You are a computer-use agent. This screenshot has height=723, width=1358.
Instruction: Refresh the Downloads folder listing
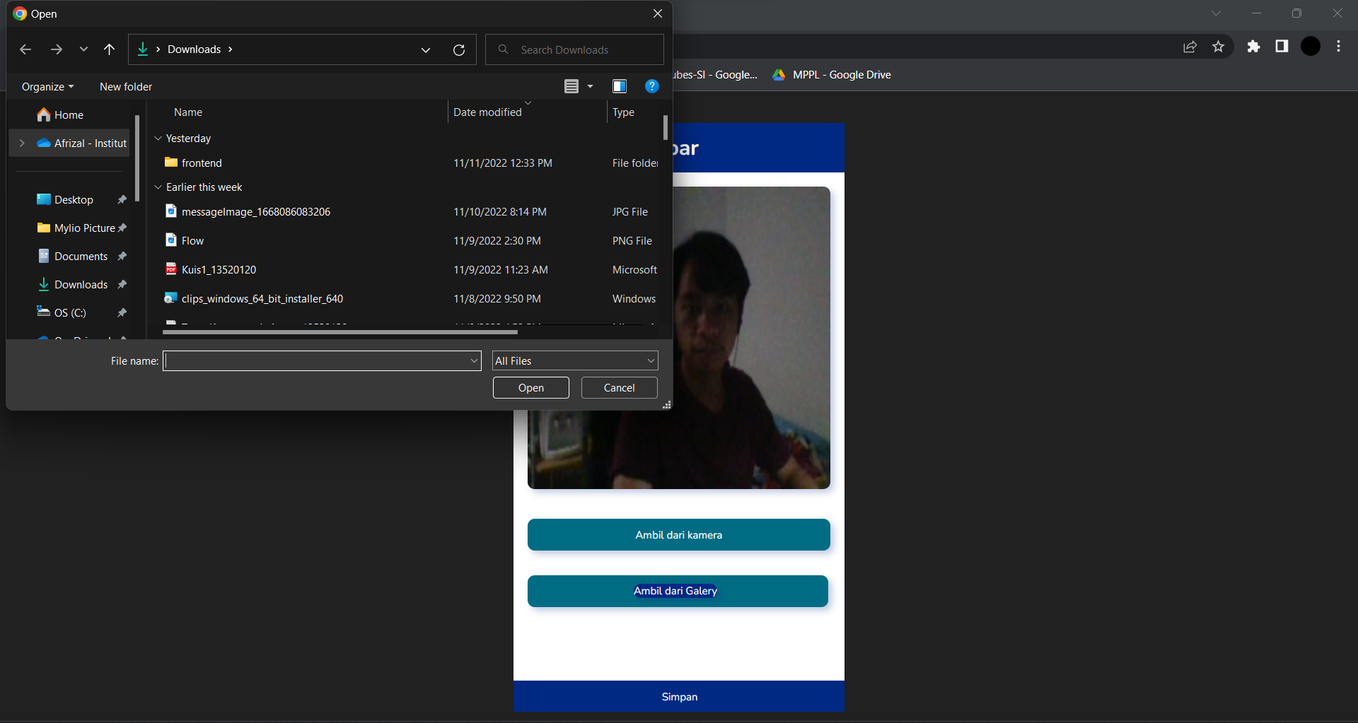(x=459, y=49)
